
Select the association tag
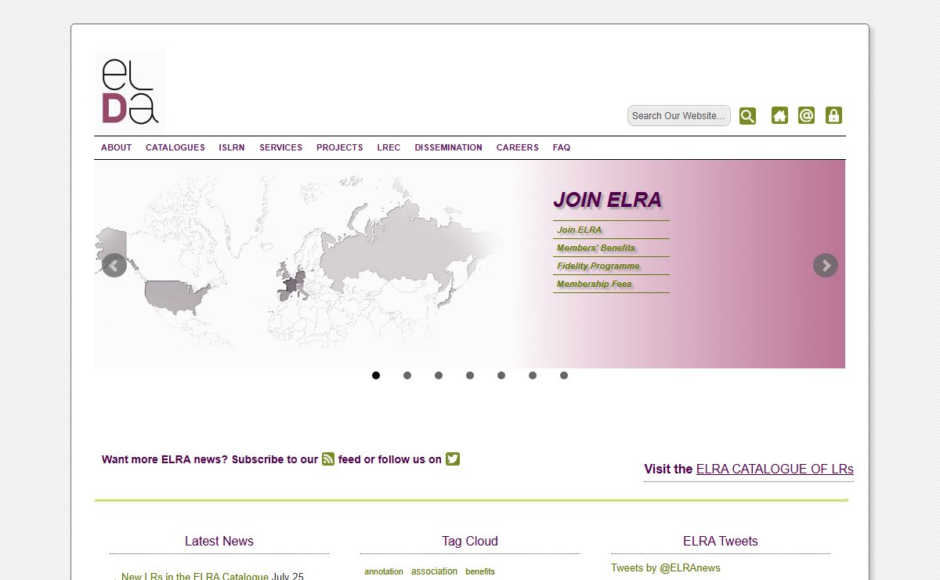434,571
